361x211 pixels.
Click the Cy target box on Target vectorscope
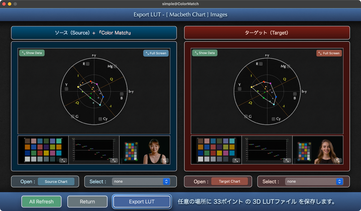[x=273, y=119]
